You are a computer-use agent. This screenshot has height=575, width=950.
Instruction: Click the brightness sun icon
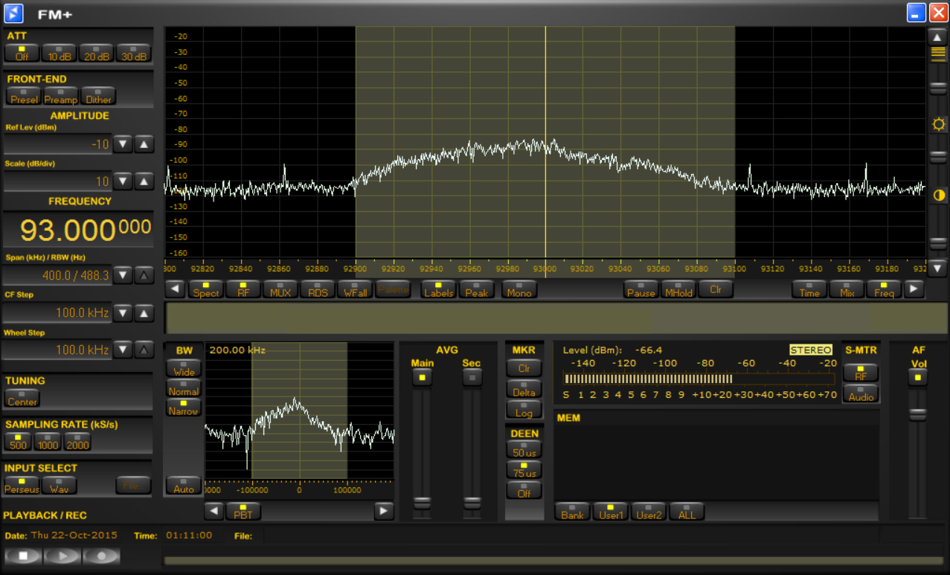coord(939,124)
